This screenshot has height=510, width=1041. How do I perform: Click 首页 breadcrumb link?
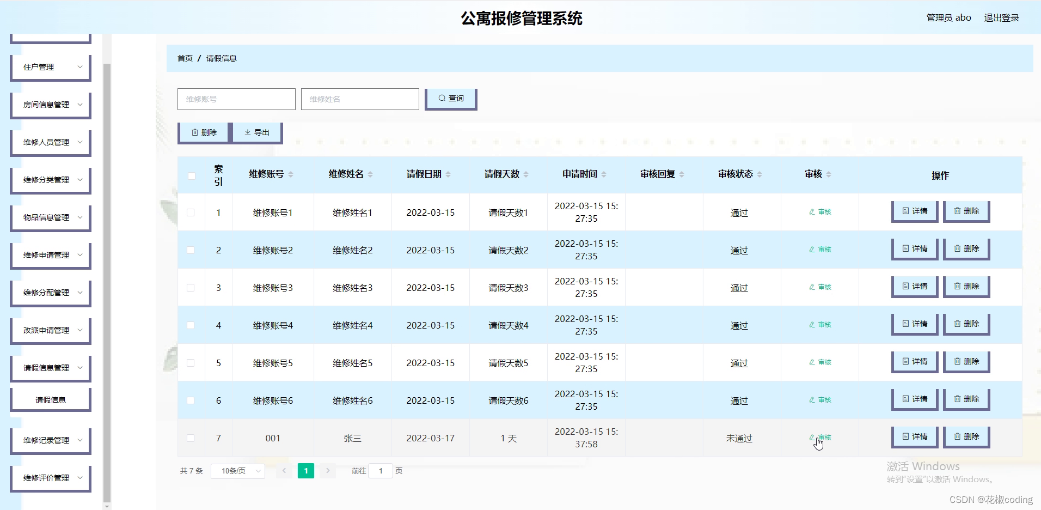coord(185,58)
